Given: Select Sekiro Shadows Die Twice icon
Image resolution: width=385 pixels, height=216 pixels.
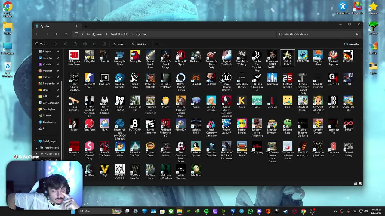Looking at the screenshot, I should pos(303,128).
